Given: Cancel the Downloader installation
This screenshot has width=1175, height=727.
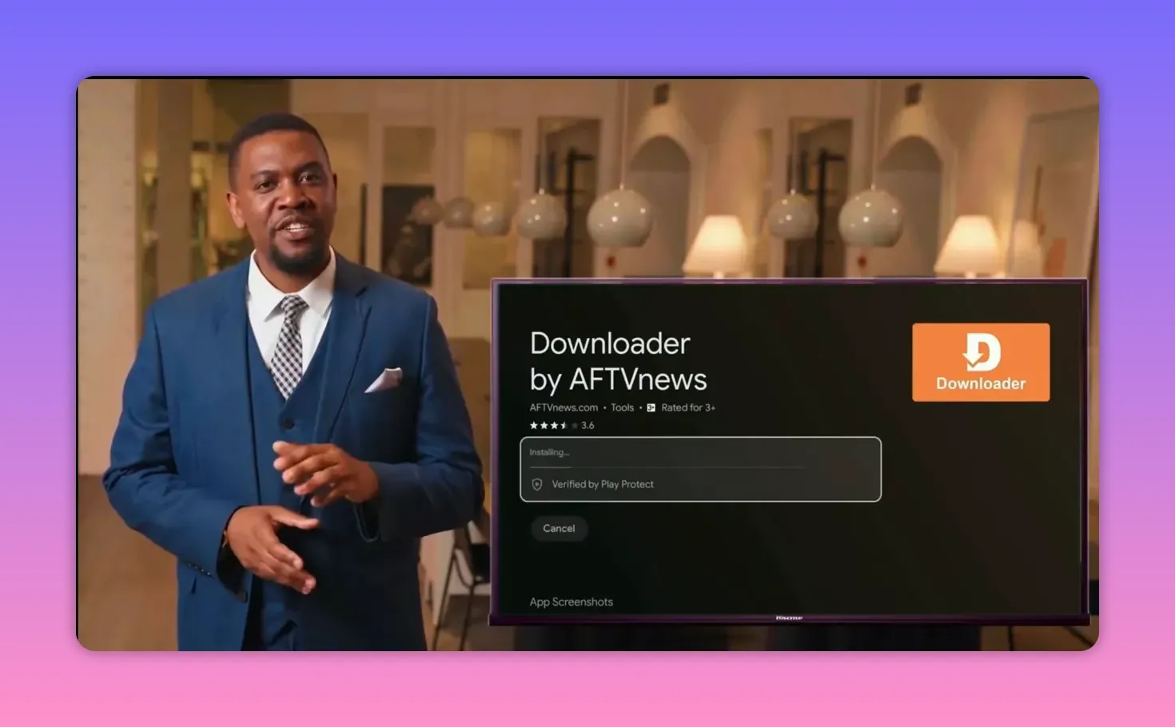Looking at the screenshot, I should [559, 528].
